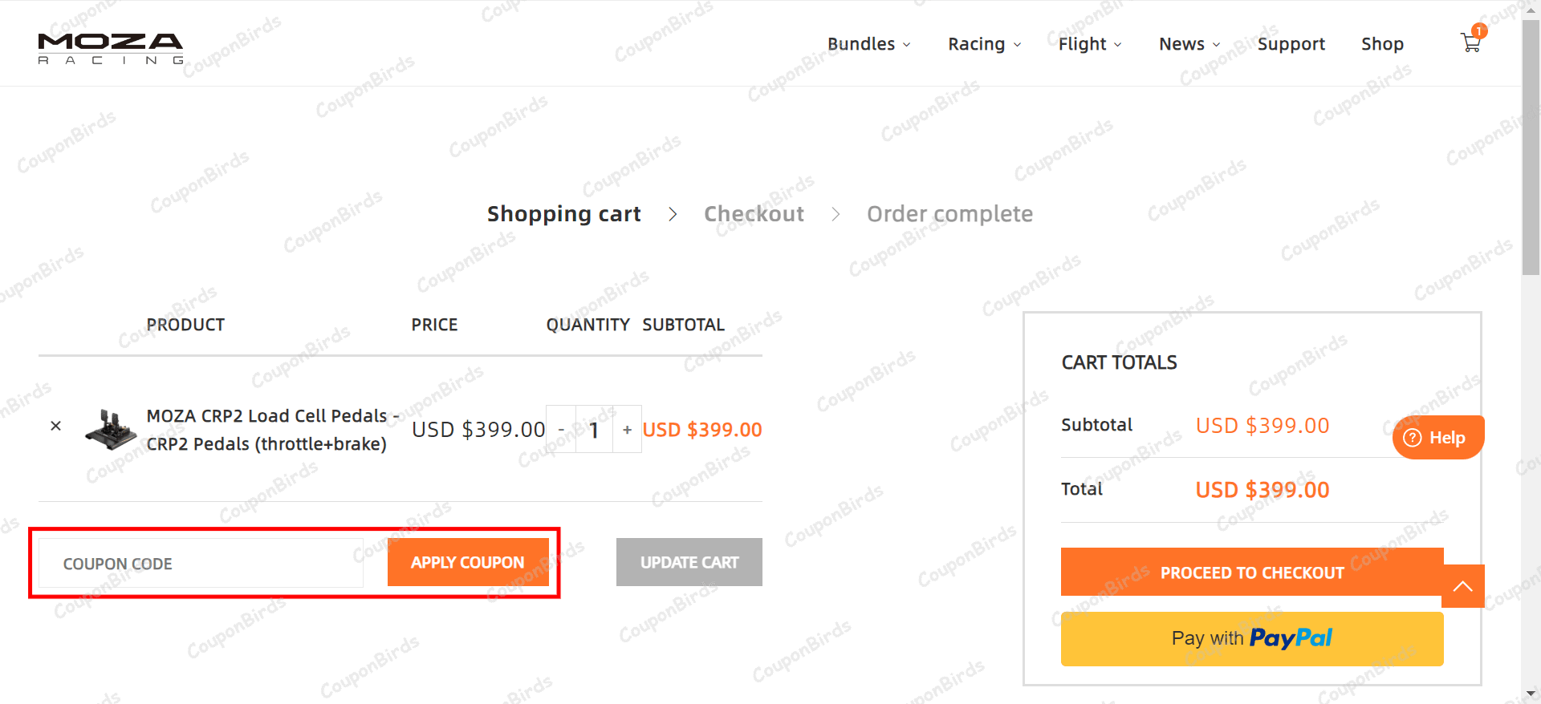Decrease quantity with the minus stepper

[562, 429]
